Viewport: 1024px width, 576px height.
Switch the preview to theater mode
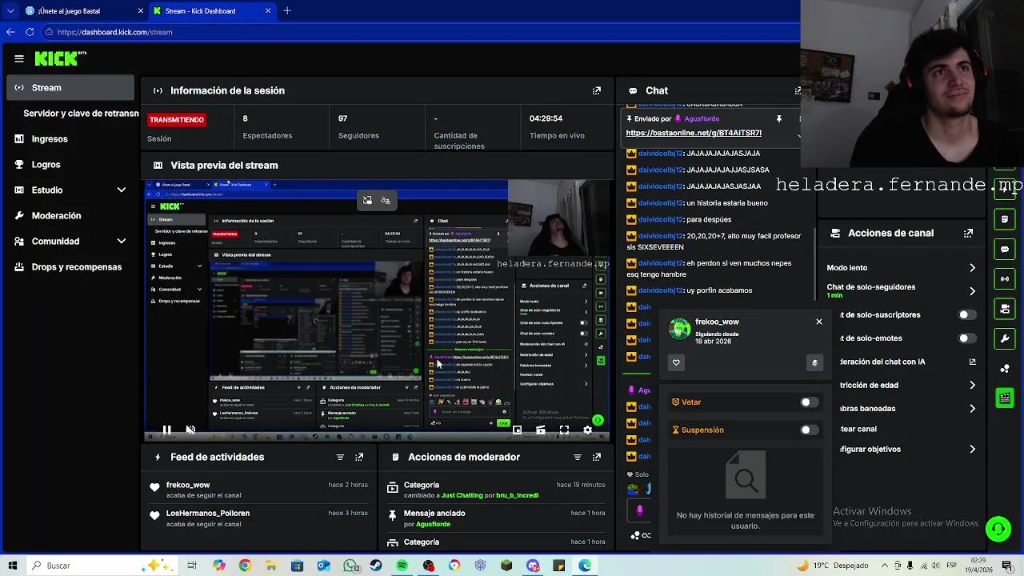(x=541, y=430)
